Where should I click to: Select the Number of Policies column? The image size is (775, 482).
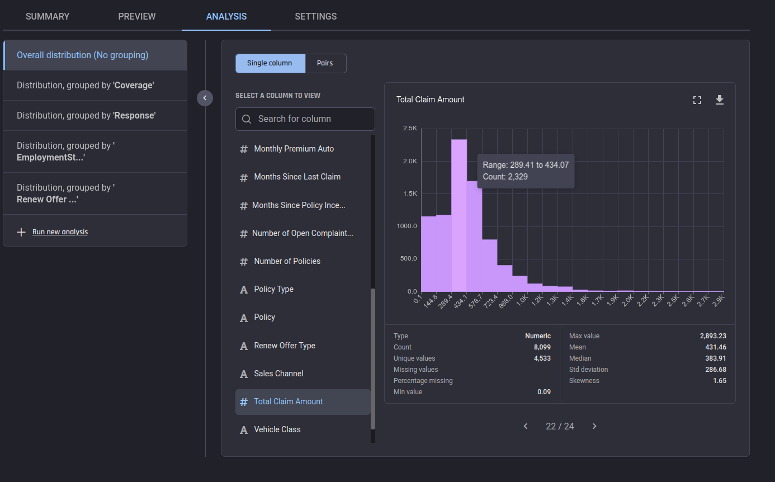point(303,261)
